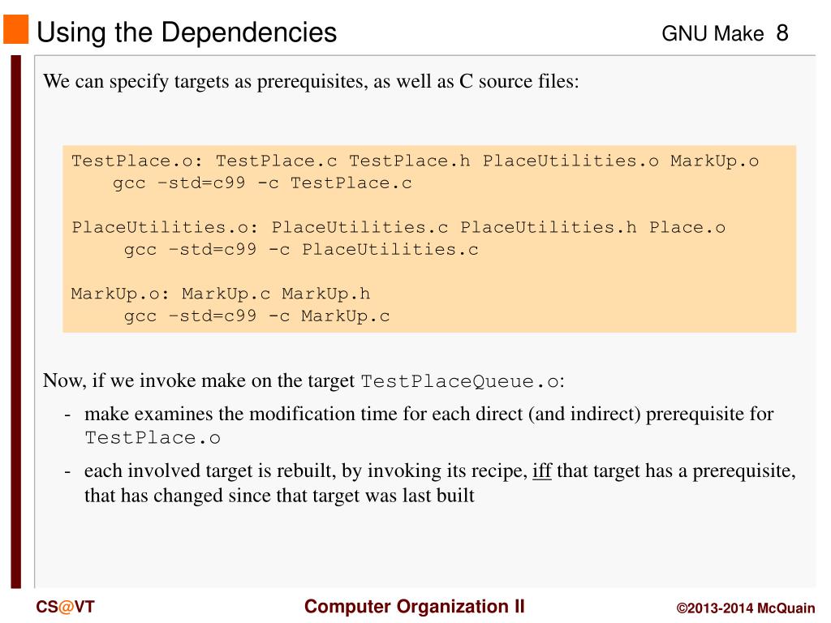The width and height of the screenshot is (831, 623).
Task: Click the intro sentence about specifying targets
Action: coord(311,81)
